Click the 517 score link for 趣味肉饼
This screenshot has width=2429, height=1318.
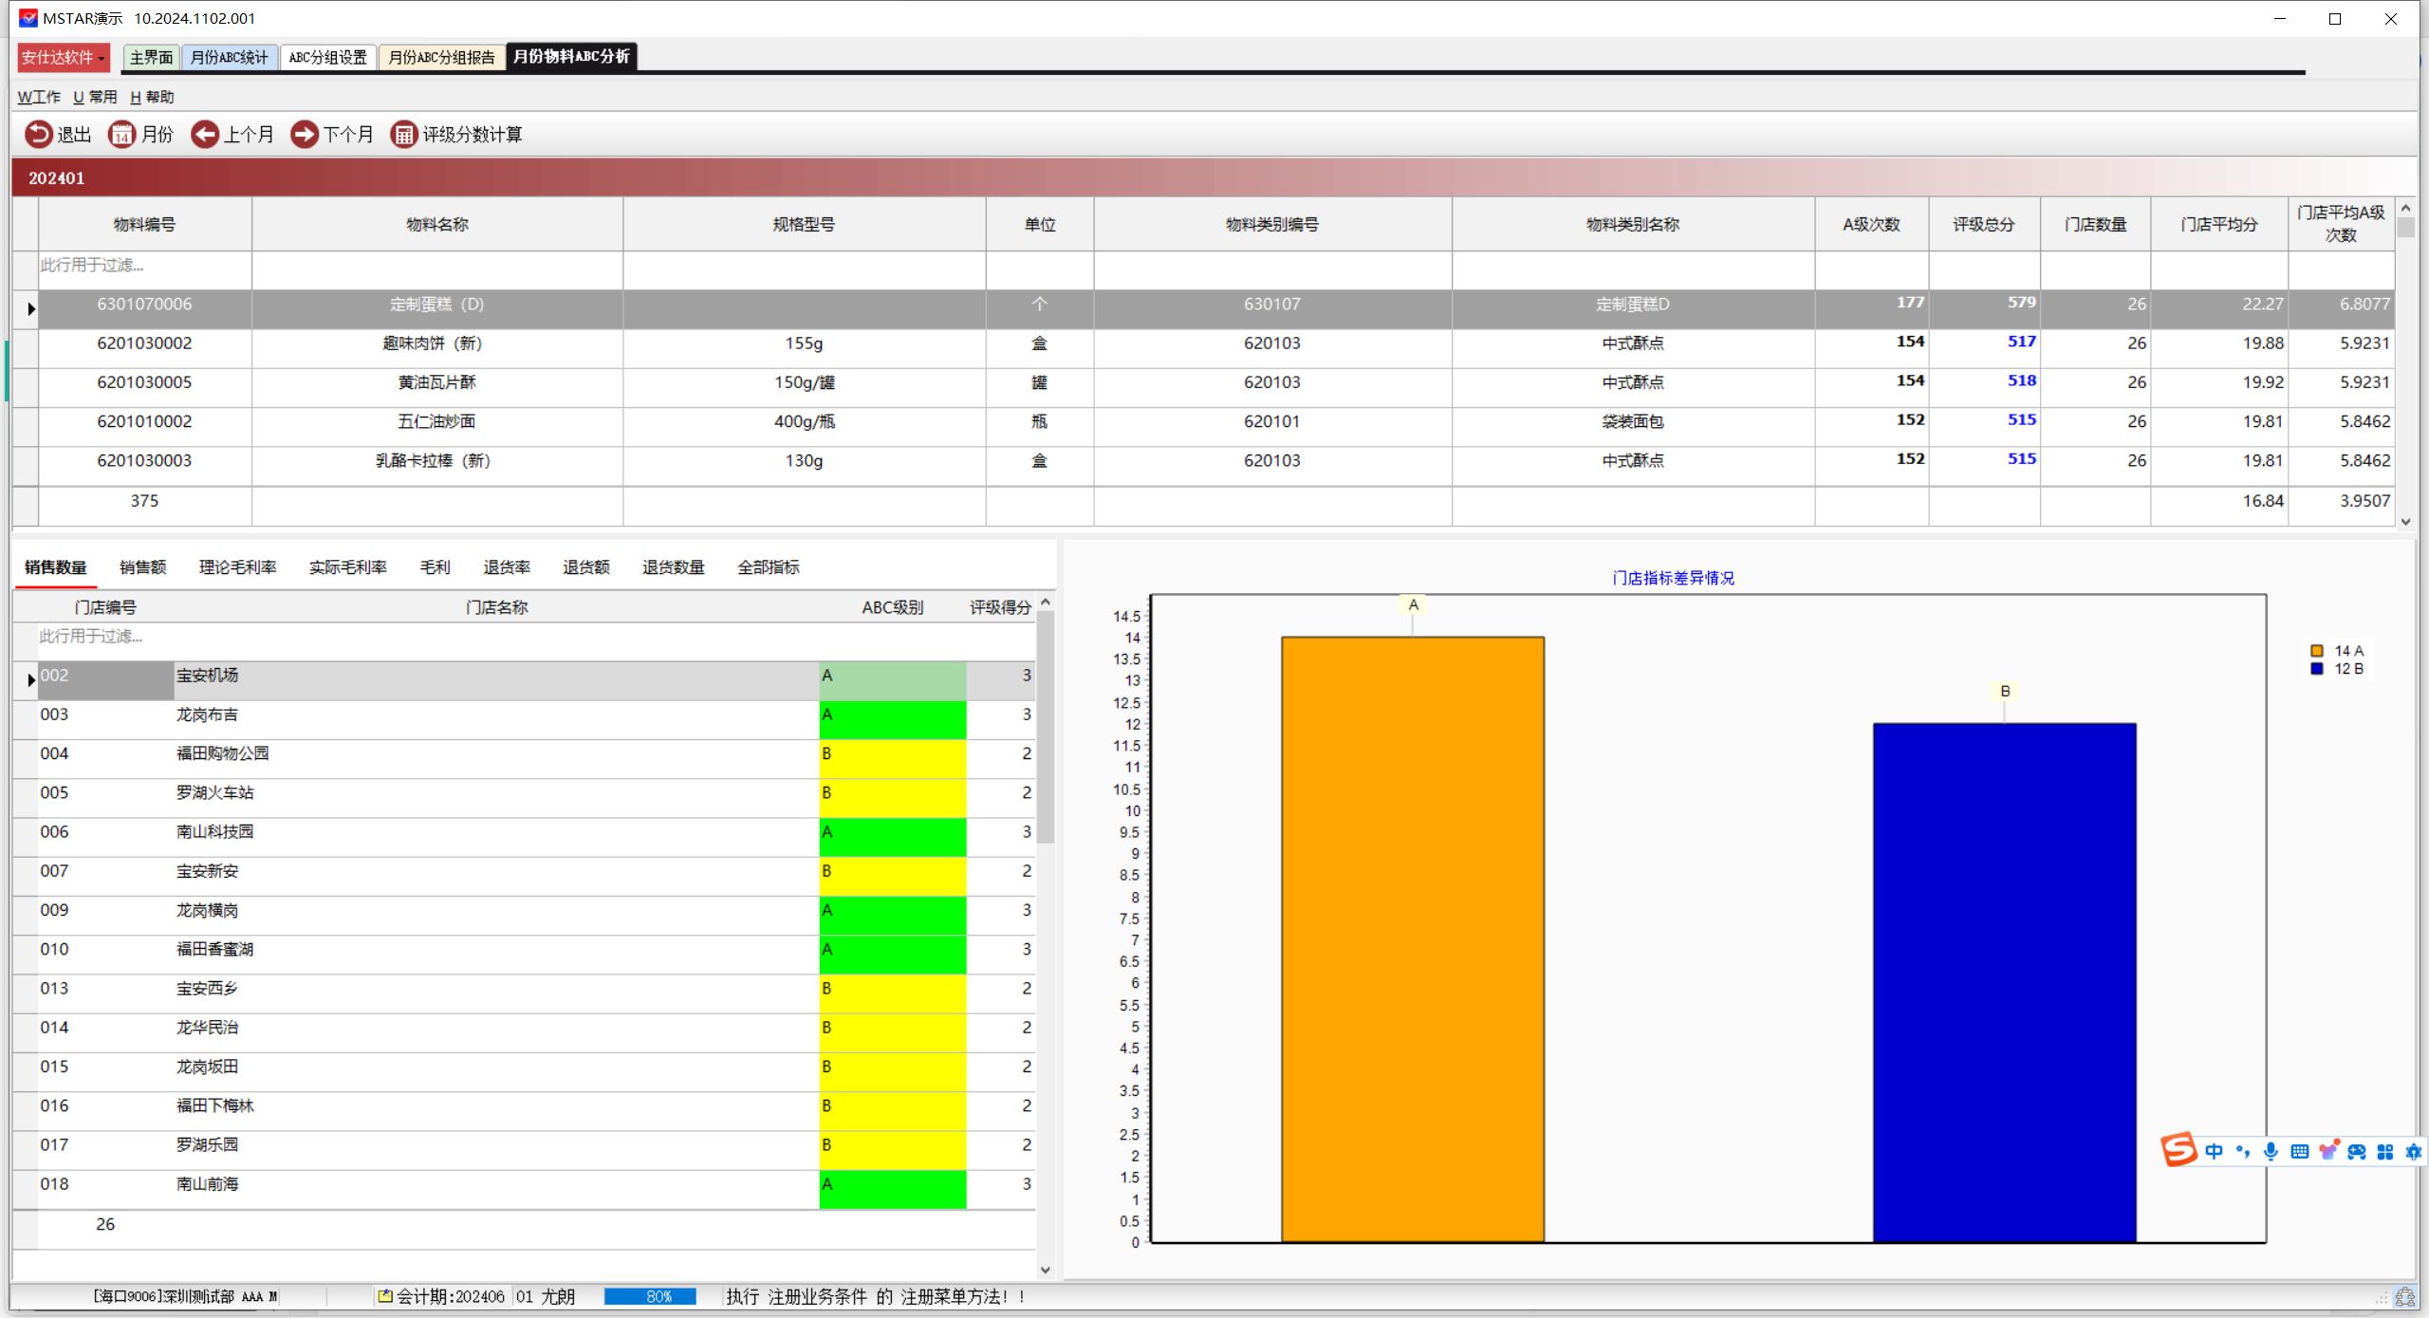coord(2021,342)
